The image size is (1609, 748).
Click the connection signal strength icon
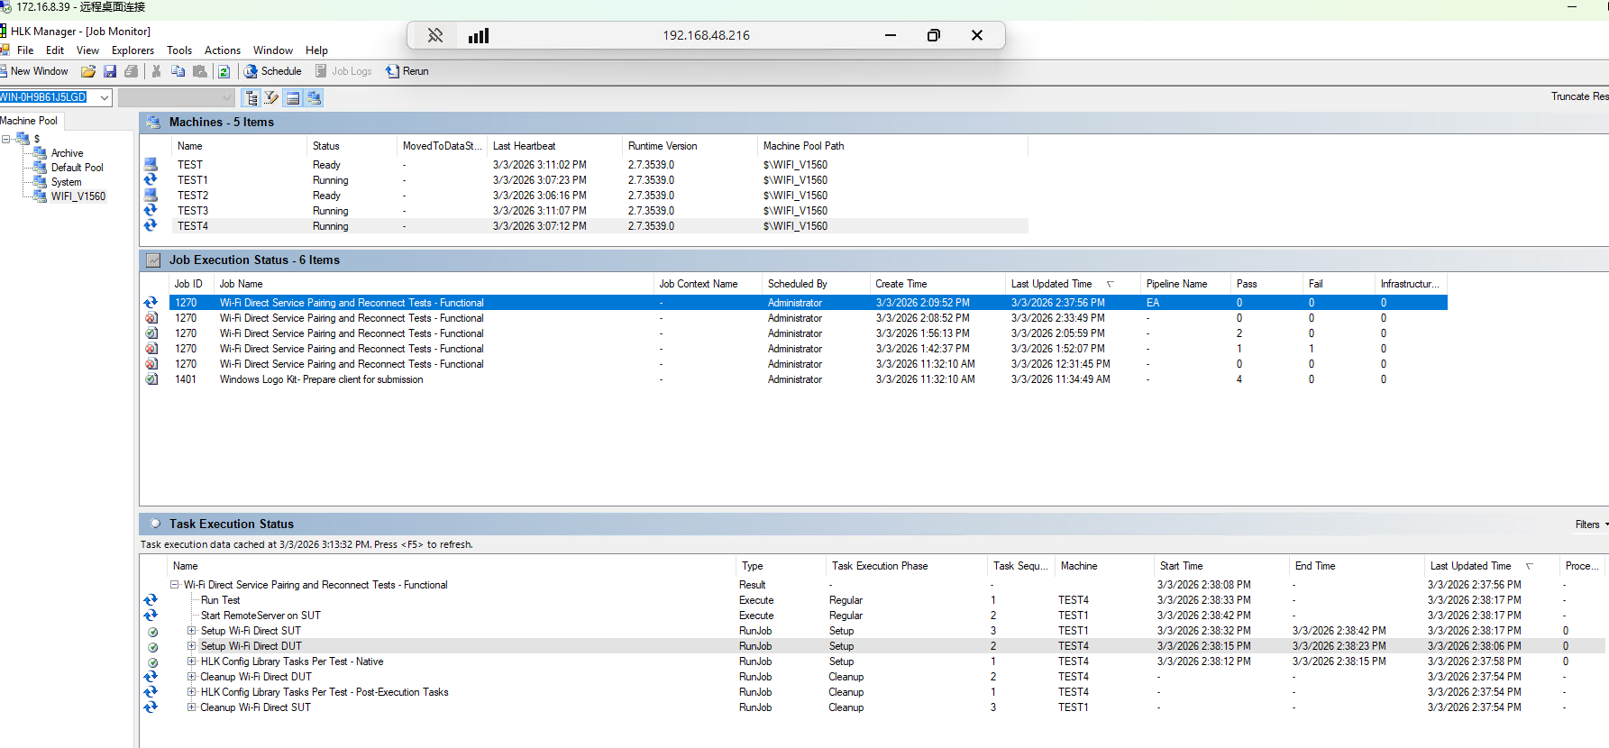479,35
